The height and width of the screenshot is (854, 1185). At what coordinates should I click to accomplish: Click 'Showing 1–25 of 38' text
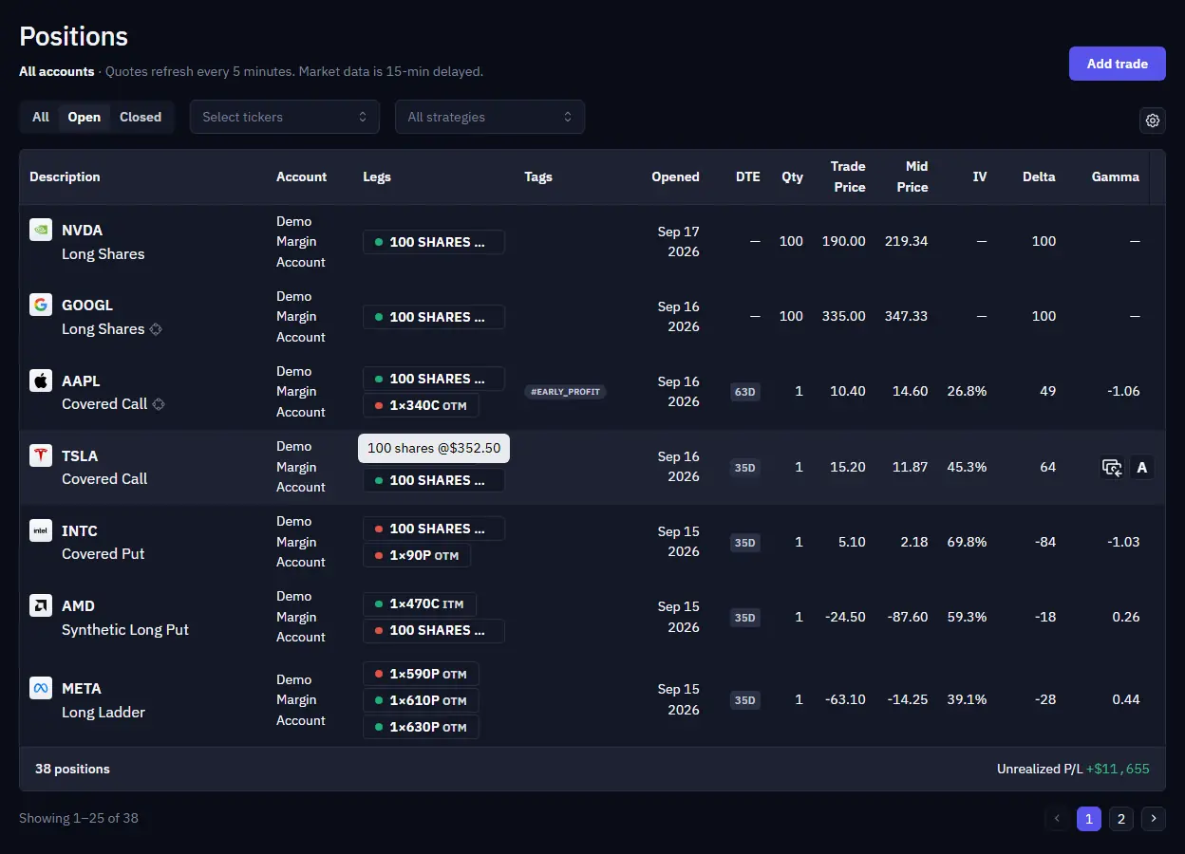(79, 818)
